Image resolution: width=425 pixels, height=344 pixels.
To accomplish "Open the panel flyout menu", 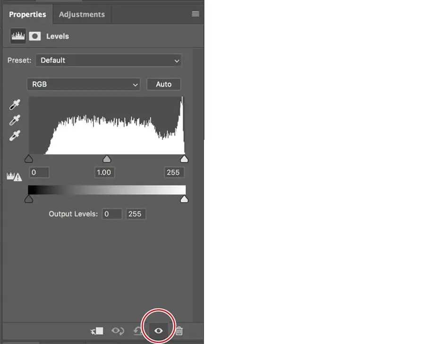I will [x=195, y=14].
